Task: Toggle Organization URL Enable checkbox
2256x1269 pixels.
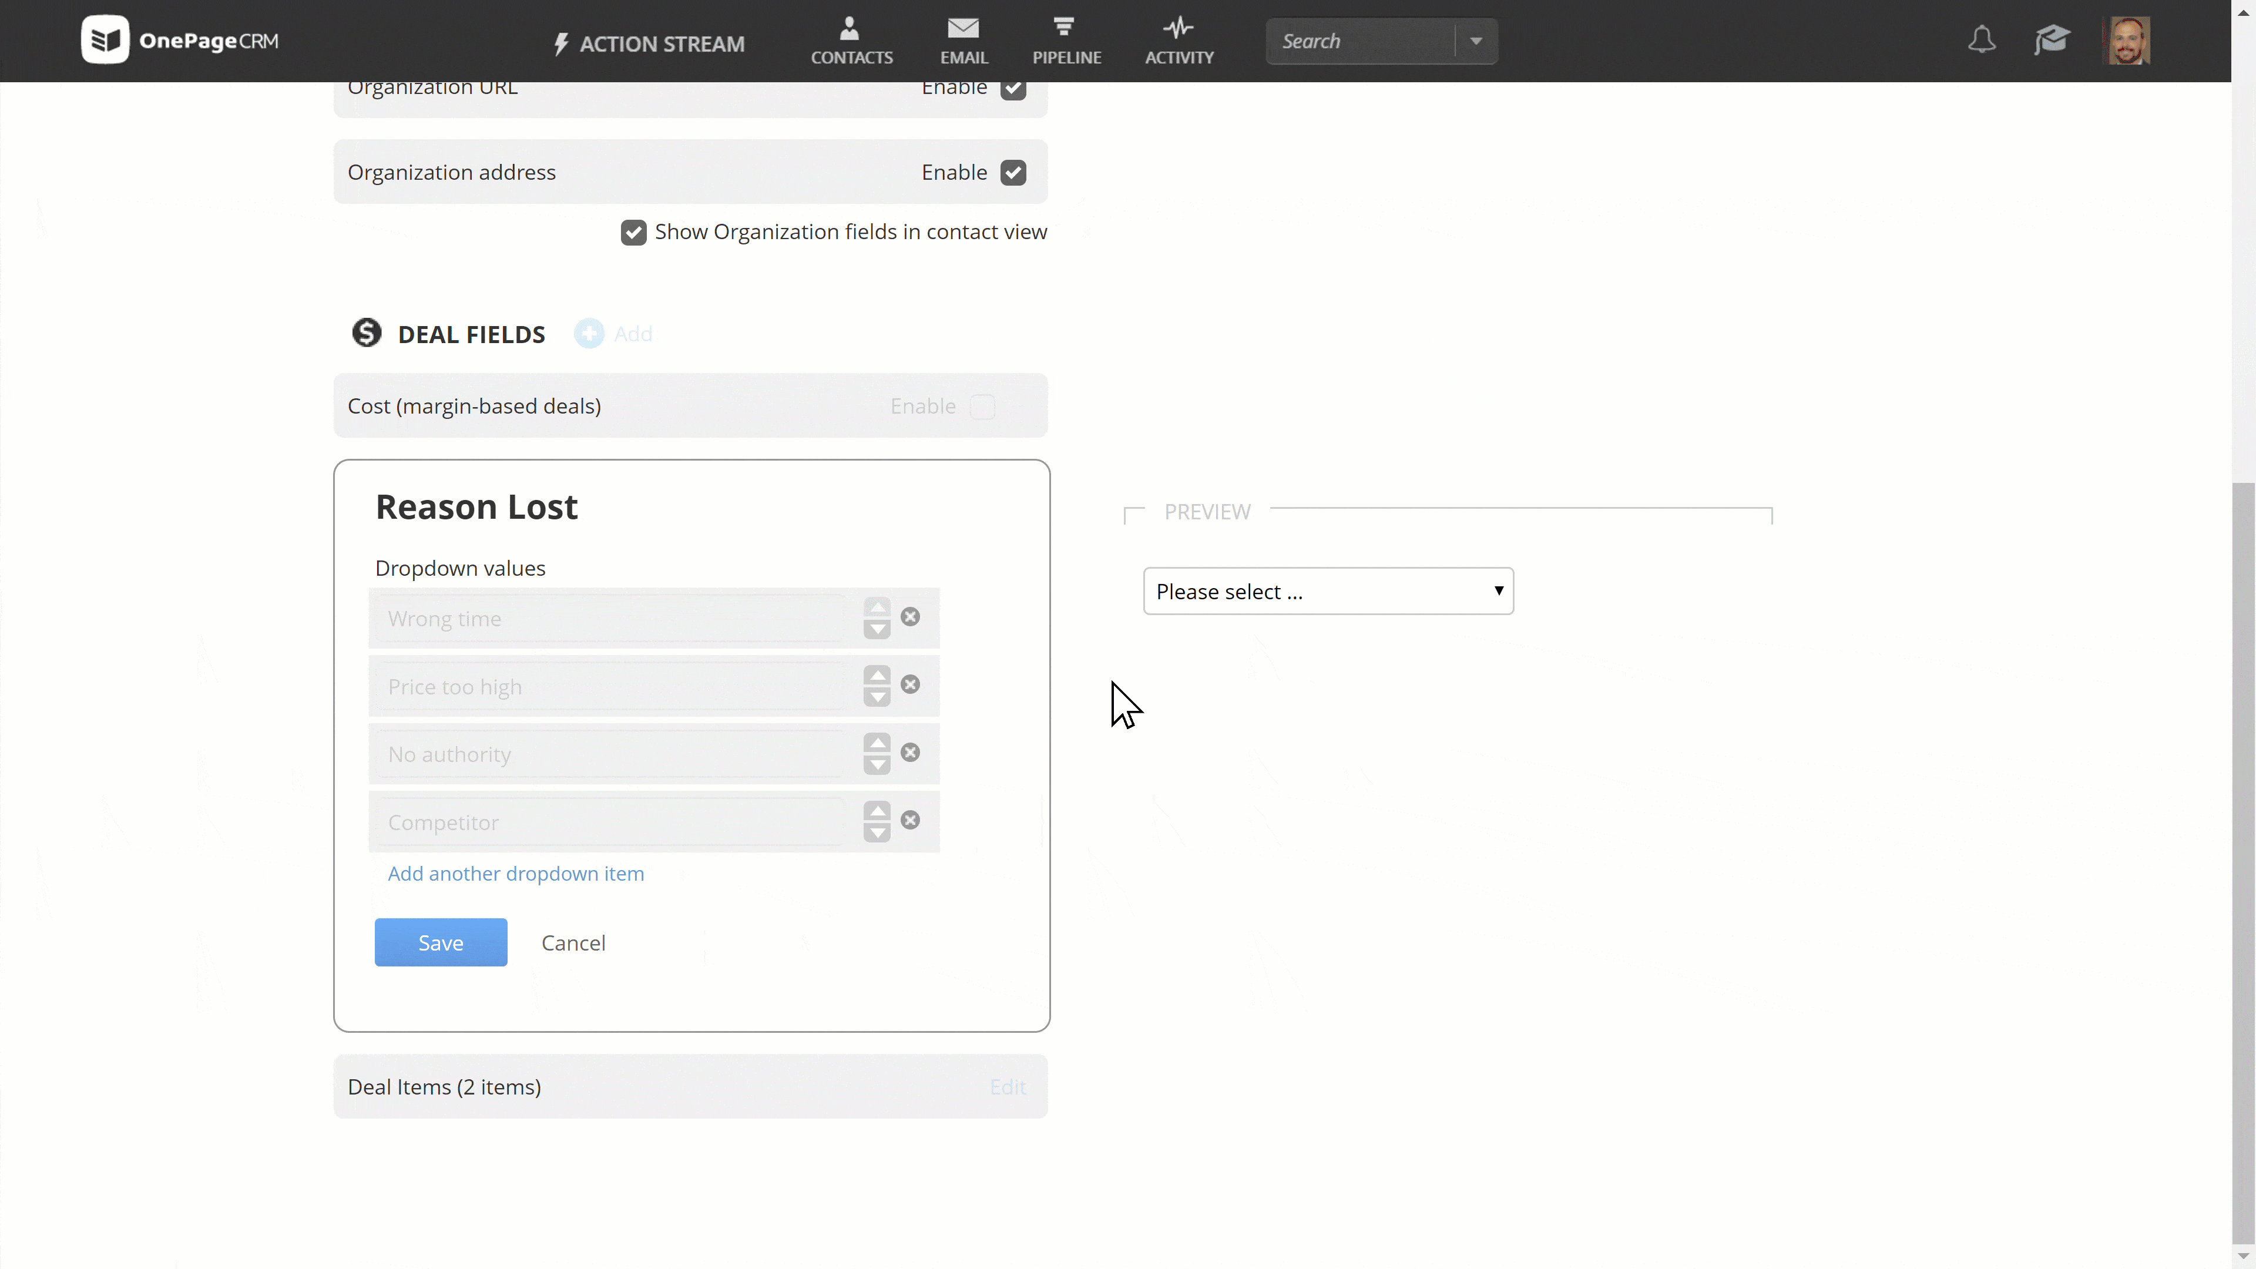Action: 1013,89
